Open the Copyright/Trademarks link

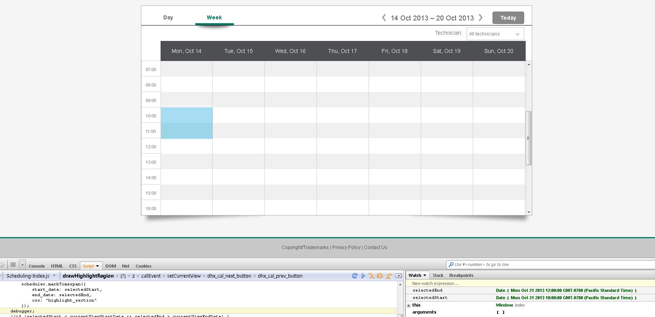pos(305,247)
